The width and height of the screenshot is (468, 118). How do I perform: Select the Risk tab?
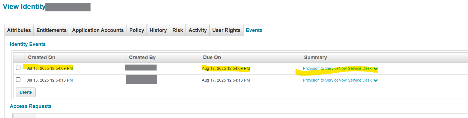(x=178, y=30)
